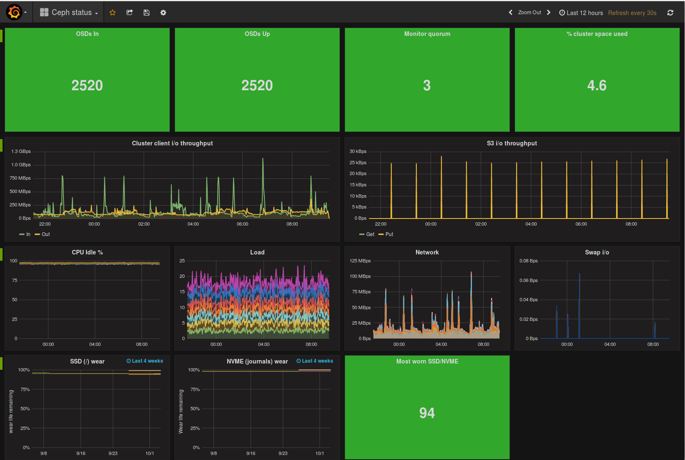Screen dimensions: 685x460
Task: Toggle the 'In' series in the throughput legend
Action: pos(28,234)
